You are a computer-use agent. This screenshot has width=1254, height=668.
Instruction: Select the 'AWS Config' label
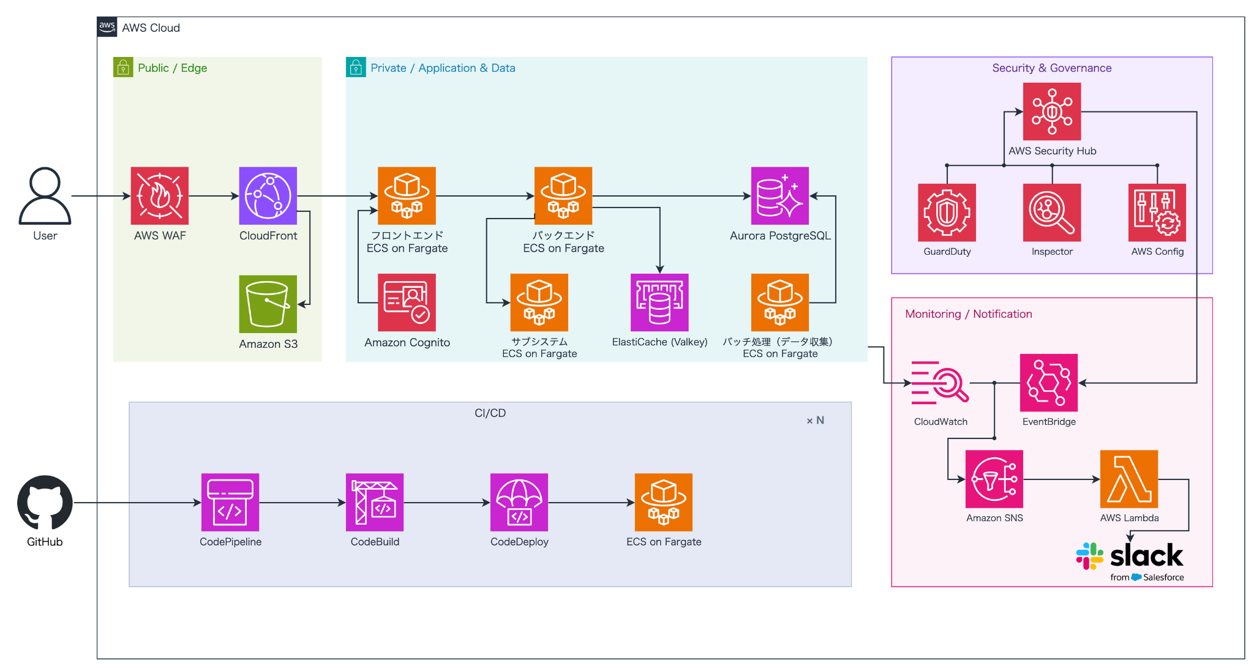point(1157,252)
